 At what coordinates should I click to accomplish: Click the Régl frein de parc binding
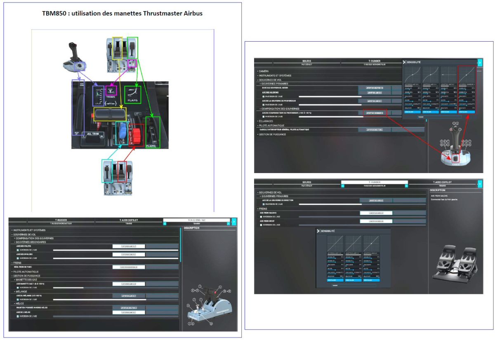click(x=129, y=267)
